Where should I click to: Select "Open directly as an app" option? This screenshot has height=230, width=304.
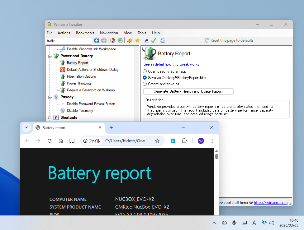click(145, 71)
